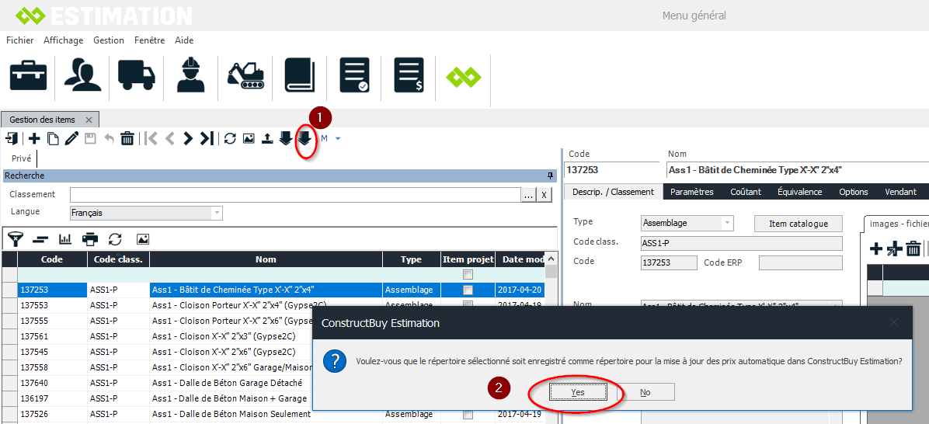Click the construction worker helmet icon
This screenshot has width=929, height=424.
click(190, 75)
